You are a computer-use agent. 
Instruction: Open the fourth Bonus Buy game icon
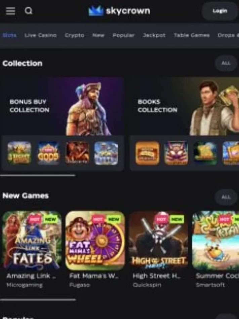pos(106,153)
